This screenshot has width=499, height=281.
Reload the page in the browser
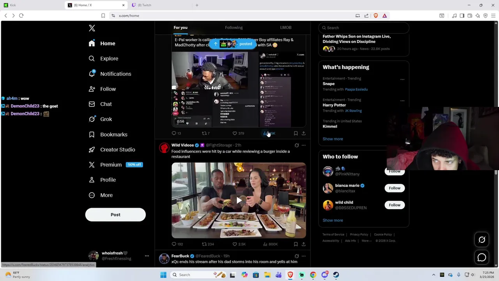[21, 16]
